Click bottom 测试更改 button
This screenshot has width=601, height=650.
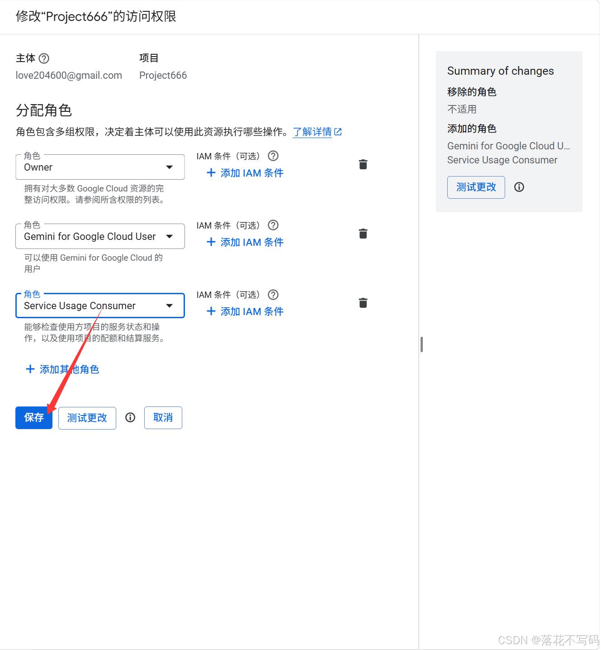87,418
